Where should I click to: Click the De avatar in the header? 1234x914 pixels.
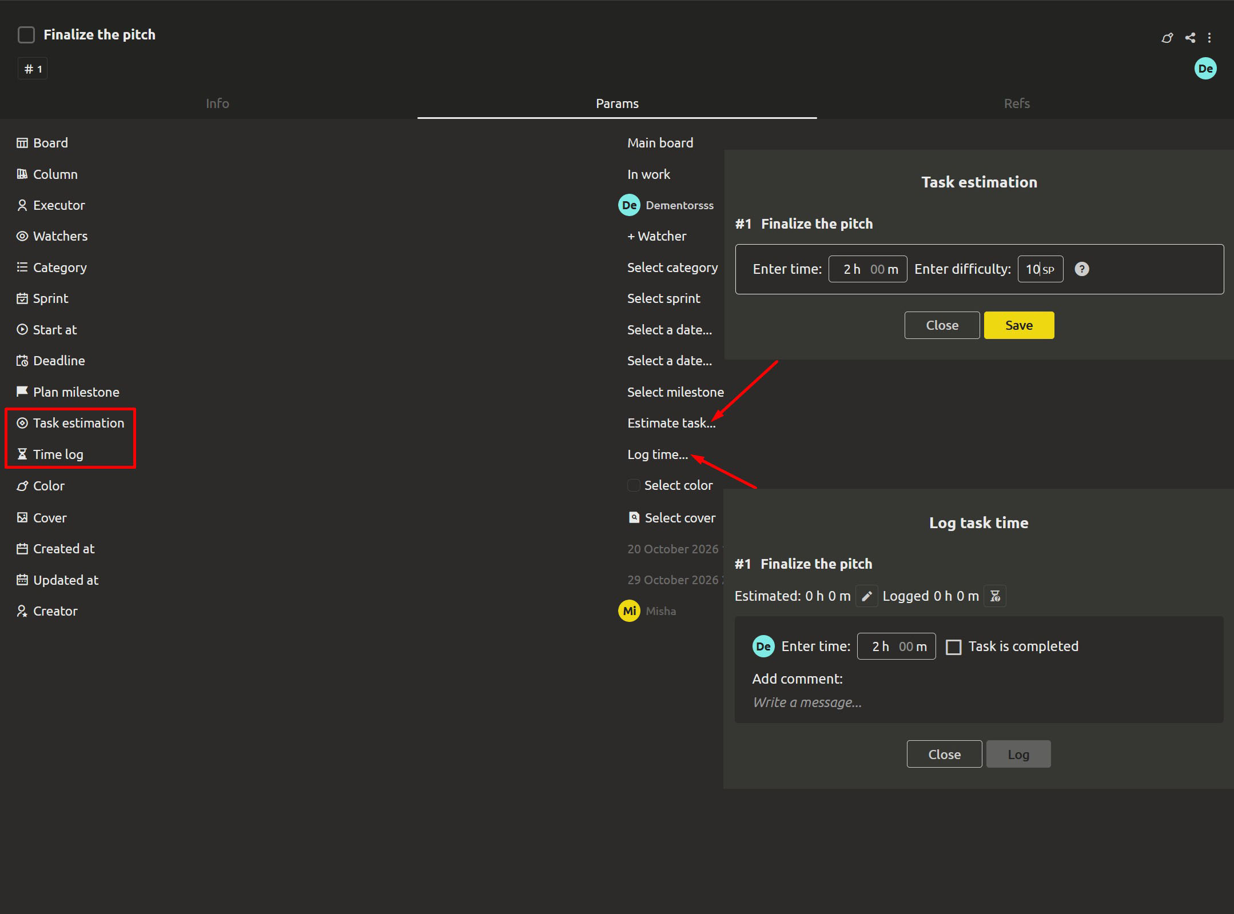[x=1205, y=69]
